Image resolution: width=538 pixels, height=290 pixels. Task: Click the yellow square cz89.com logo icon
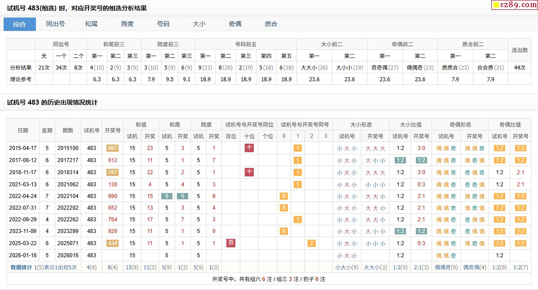point(496,5)
